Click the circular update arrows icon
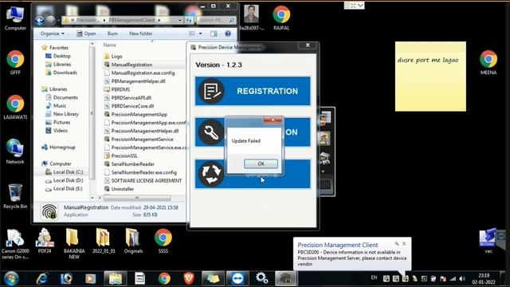Image resolution: width=510 pixels, height=287 pixels. 211,174
